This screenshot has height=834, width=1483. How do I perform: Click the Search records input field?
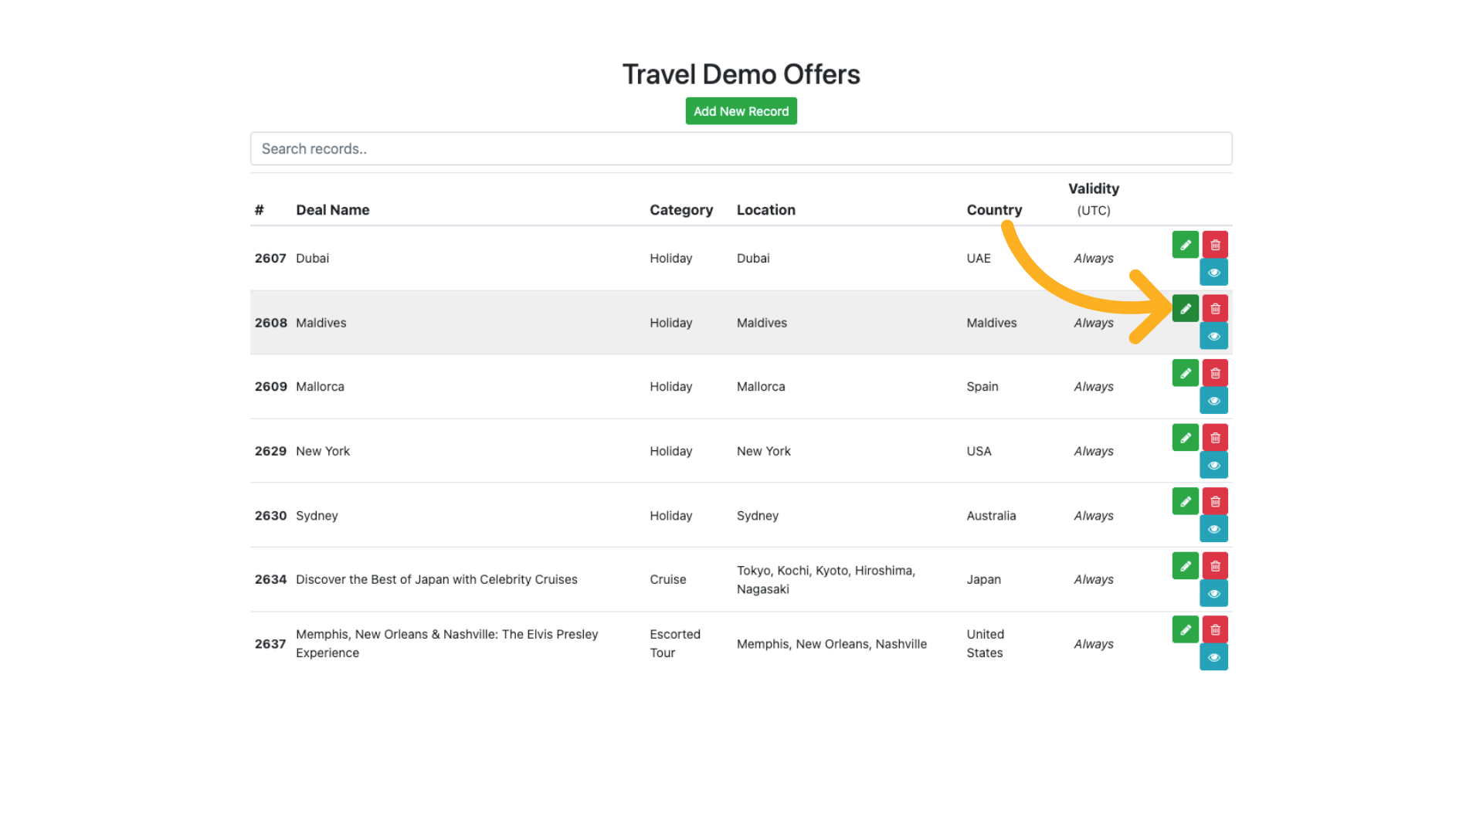click(x=741, y=148)
